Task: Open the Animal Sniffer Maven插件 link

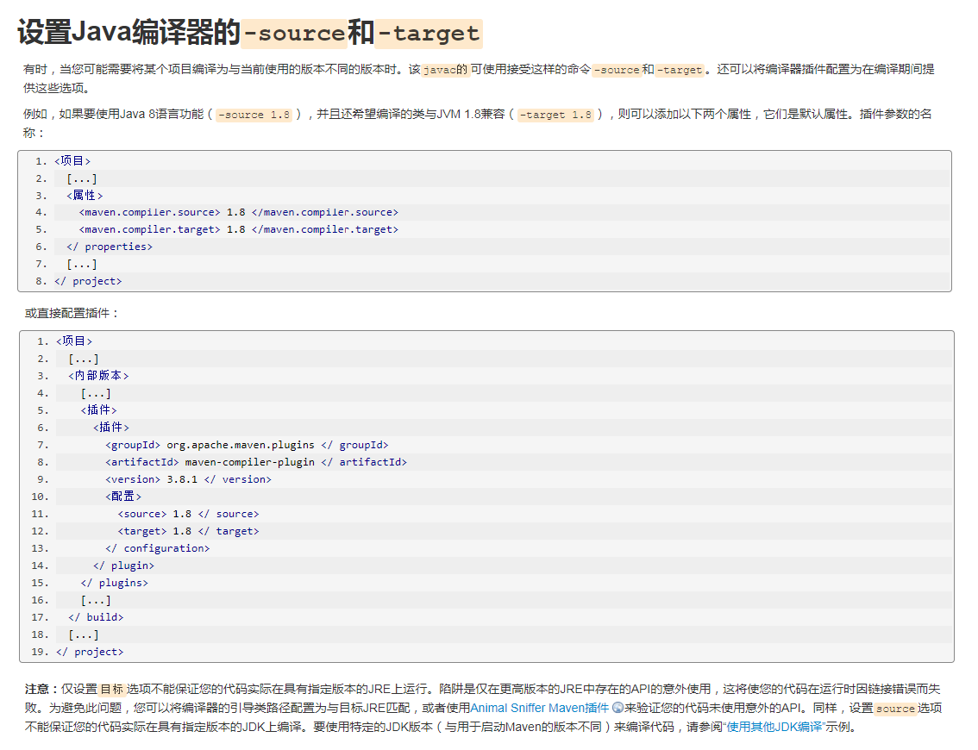Action: (x=540, y=708)
